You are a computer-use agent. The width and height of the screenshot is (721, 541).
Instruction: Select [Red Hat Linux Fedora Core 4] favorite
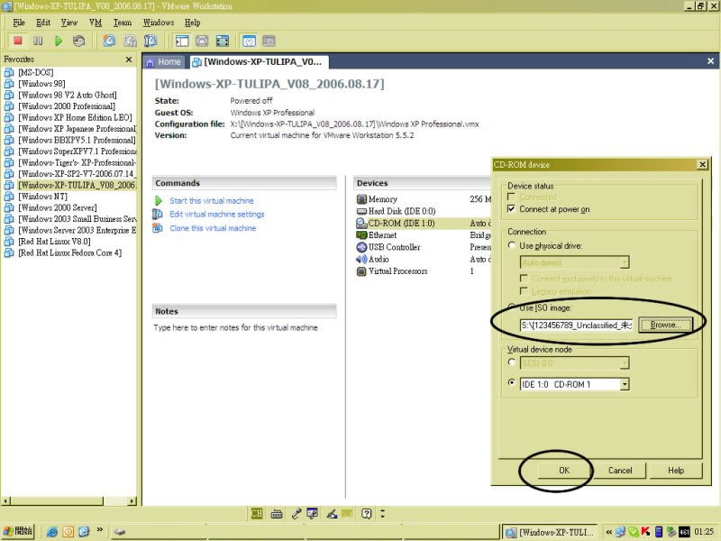coord(70,252)
